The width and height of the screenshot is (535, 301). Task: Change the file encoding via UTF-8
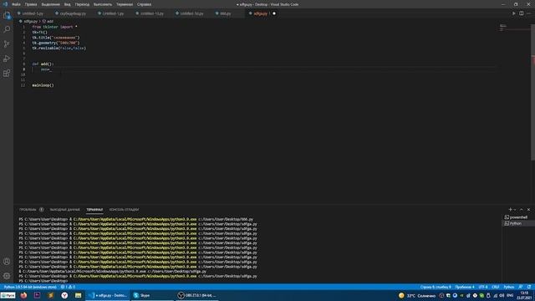[x=483, y=287]
